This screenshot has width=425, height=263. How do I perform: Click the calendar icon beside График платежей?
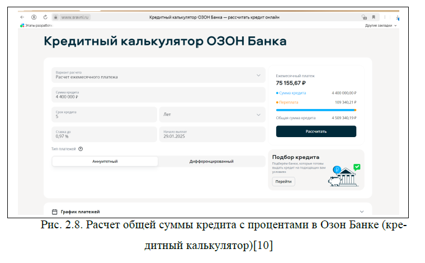[x=54, y=212]
